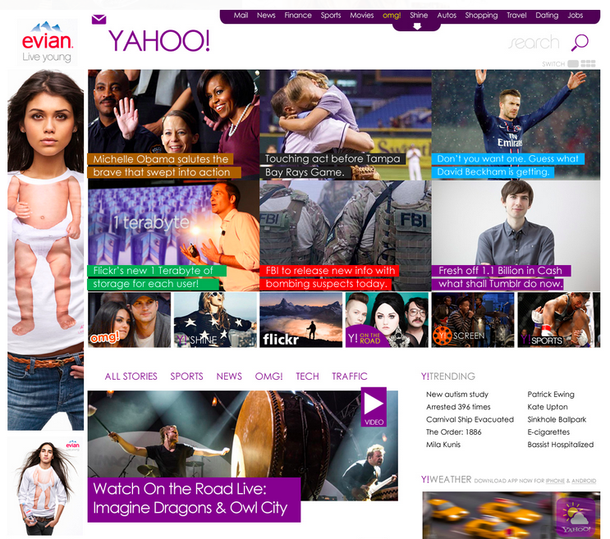Open trending topic Bassist Hospitalized

pos(561,444)
